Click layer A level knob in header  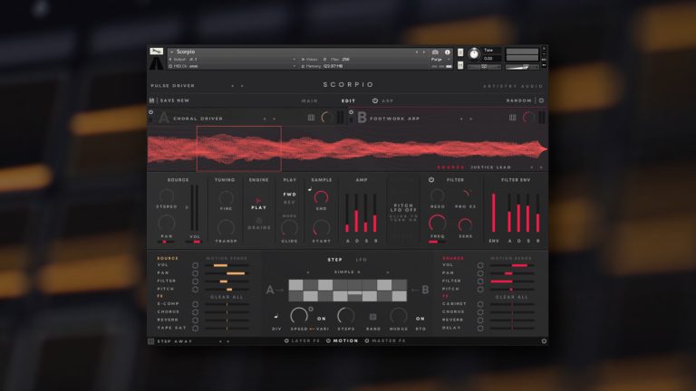[327, 118]
